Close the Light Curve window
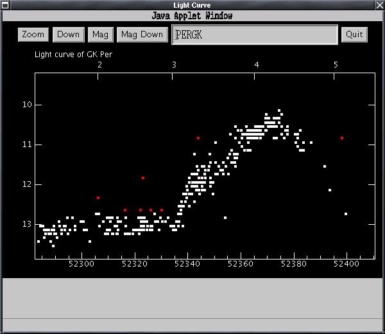 pos(380,5)
